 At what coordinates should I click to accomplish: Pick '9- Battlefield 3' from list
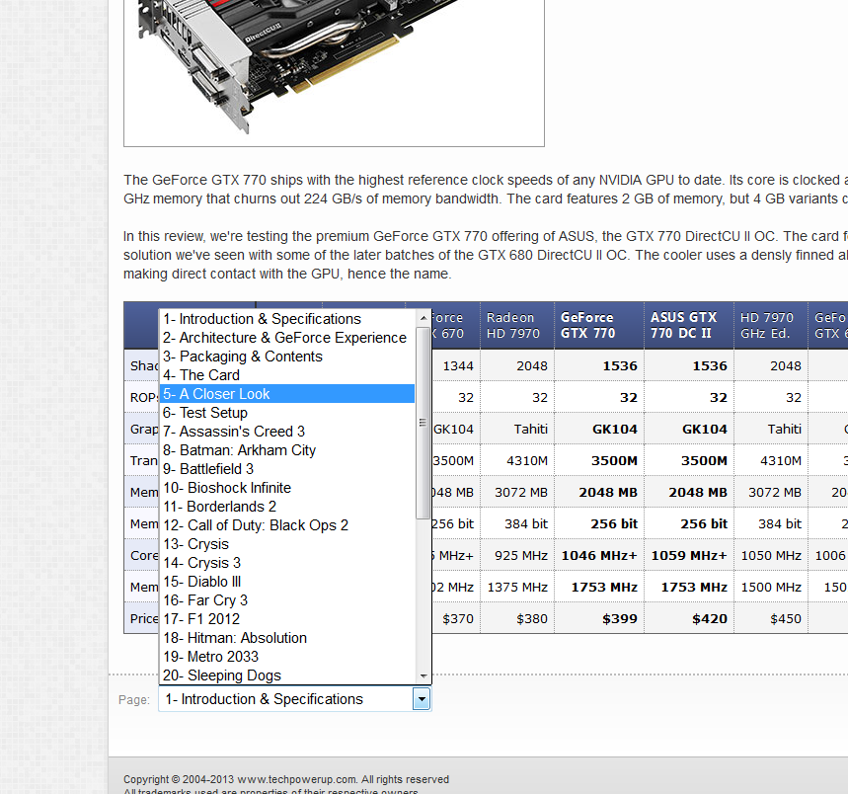[287, 469]
